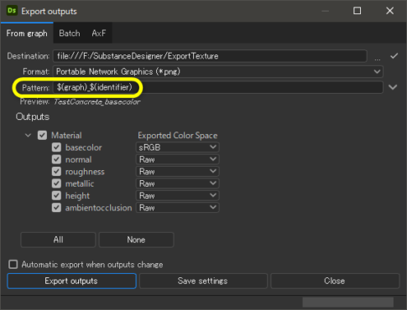This screenshot has width=407, height=310.
Task: Click the Export outputs button
Action: click(x=71, y=281)
